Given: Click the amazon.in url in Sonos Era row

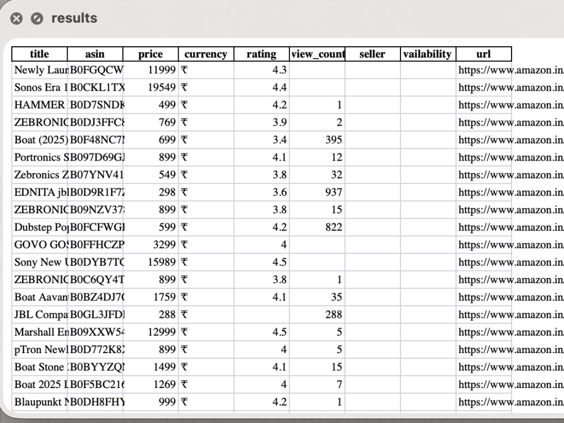Looking at the screenshot, I should coord(511,87).
